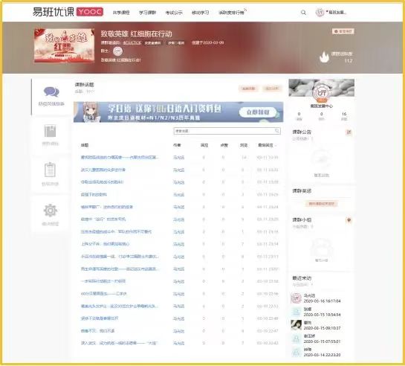Open the first topic link in the list

click(x=120, y=158)
